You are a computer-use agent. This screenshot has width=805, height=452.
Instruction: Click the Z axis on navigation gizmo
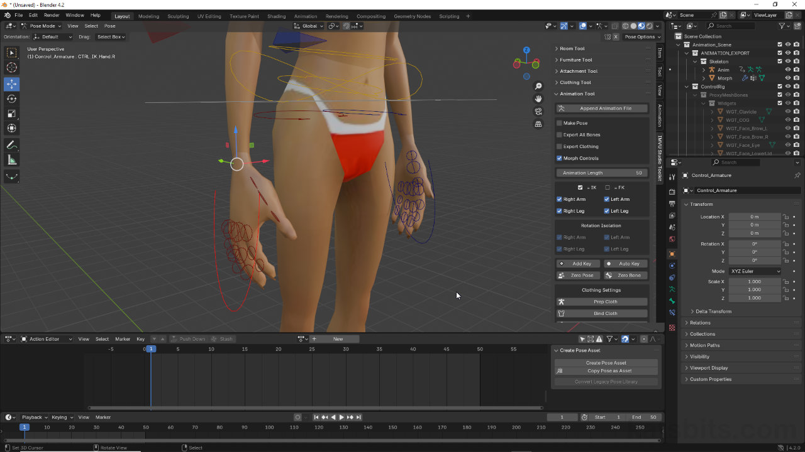coord(526,50)
